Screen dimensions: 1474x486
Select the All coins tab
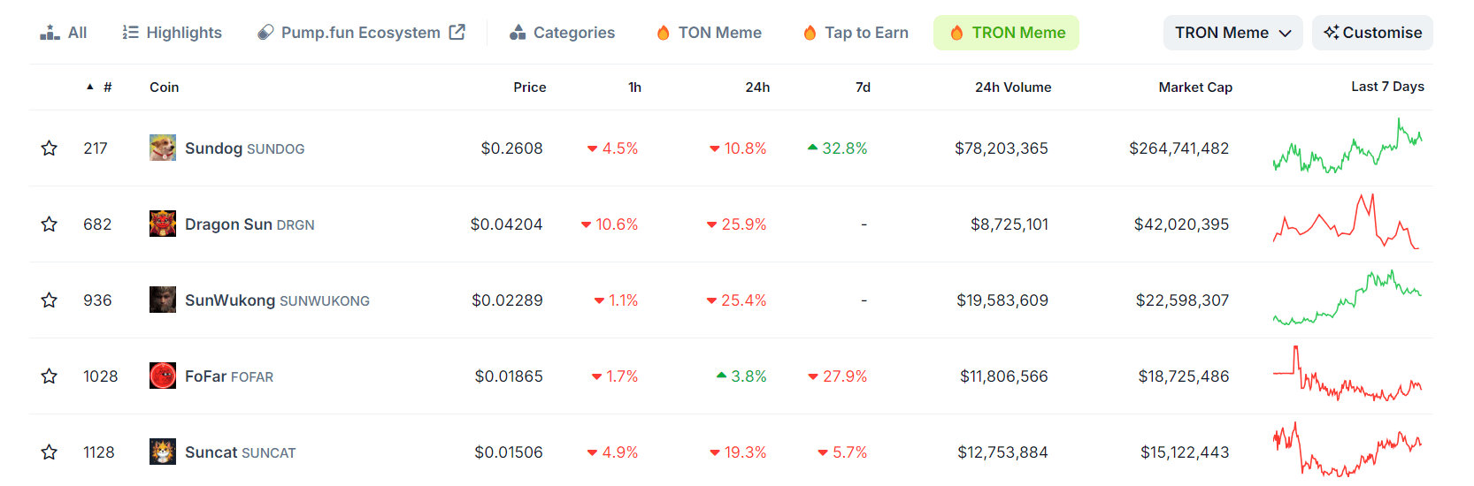point(64,33)
